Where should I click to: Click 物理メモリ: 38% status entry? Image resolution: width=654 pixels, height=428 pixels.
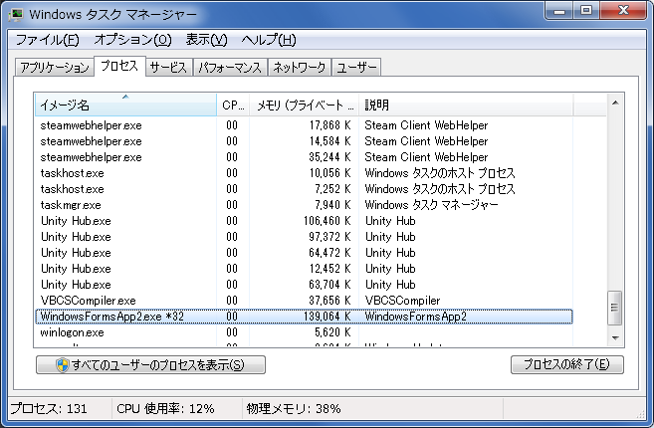pyautogui.click(x=294, y=408)
